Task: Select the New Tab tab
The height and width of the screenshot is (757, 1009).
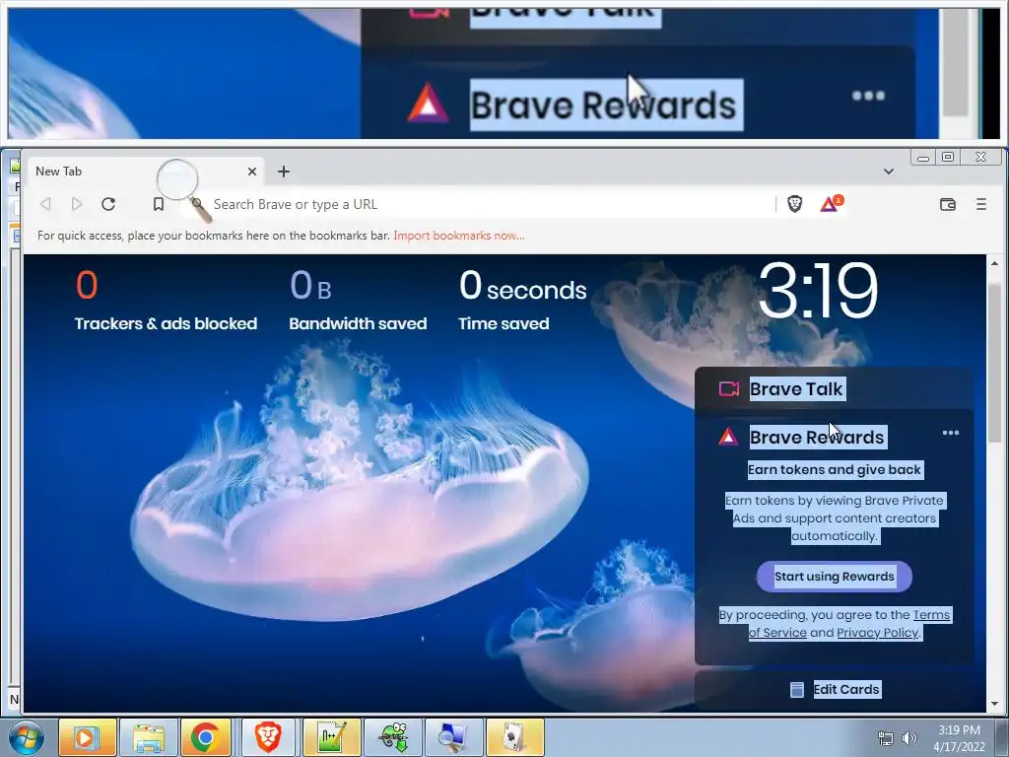Action: click(145, 172)
